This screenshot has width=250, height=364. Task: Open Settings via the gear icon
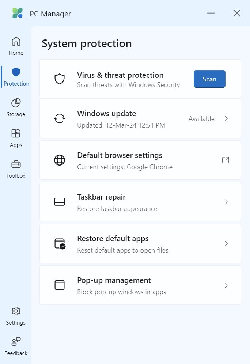pyautogui.click(x=16, y=311)
